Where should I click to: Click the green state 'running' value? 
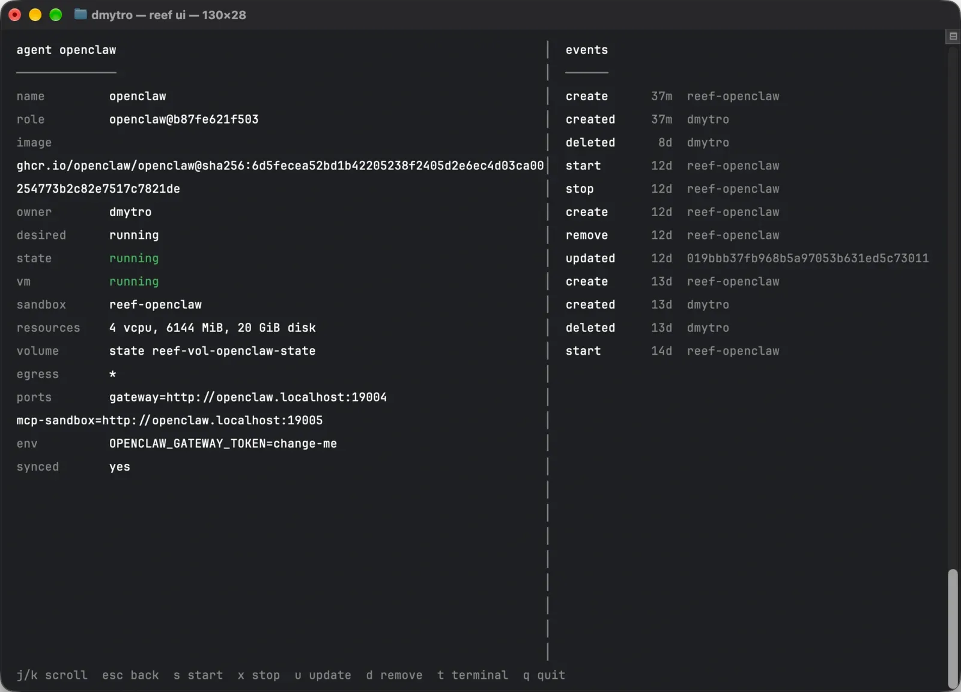[134, 259]
